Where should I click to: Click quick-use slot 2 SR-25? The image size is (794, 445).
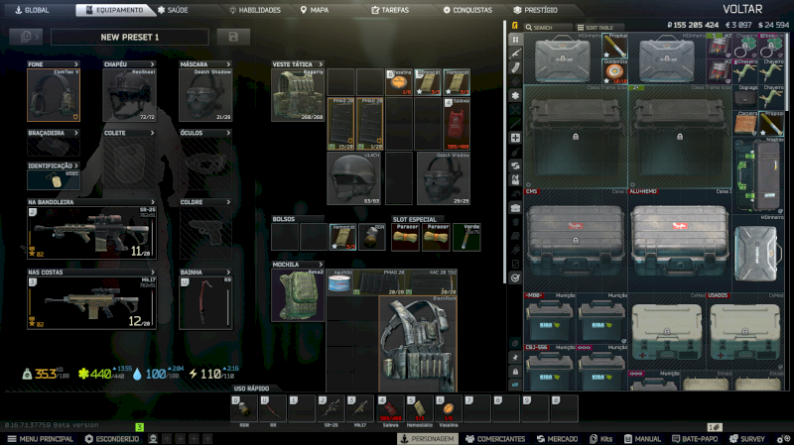(331, 408)
